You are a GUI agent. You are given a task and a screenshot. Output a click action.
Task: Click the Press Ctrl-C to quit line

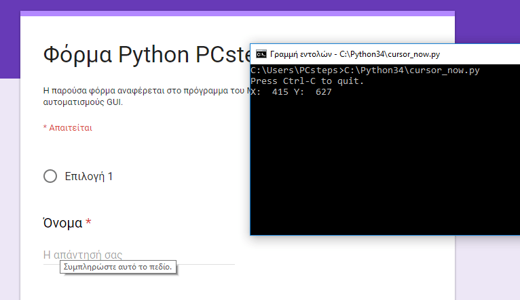[x=307, y=81]
